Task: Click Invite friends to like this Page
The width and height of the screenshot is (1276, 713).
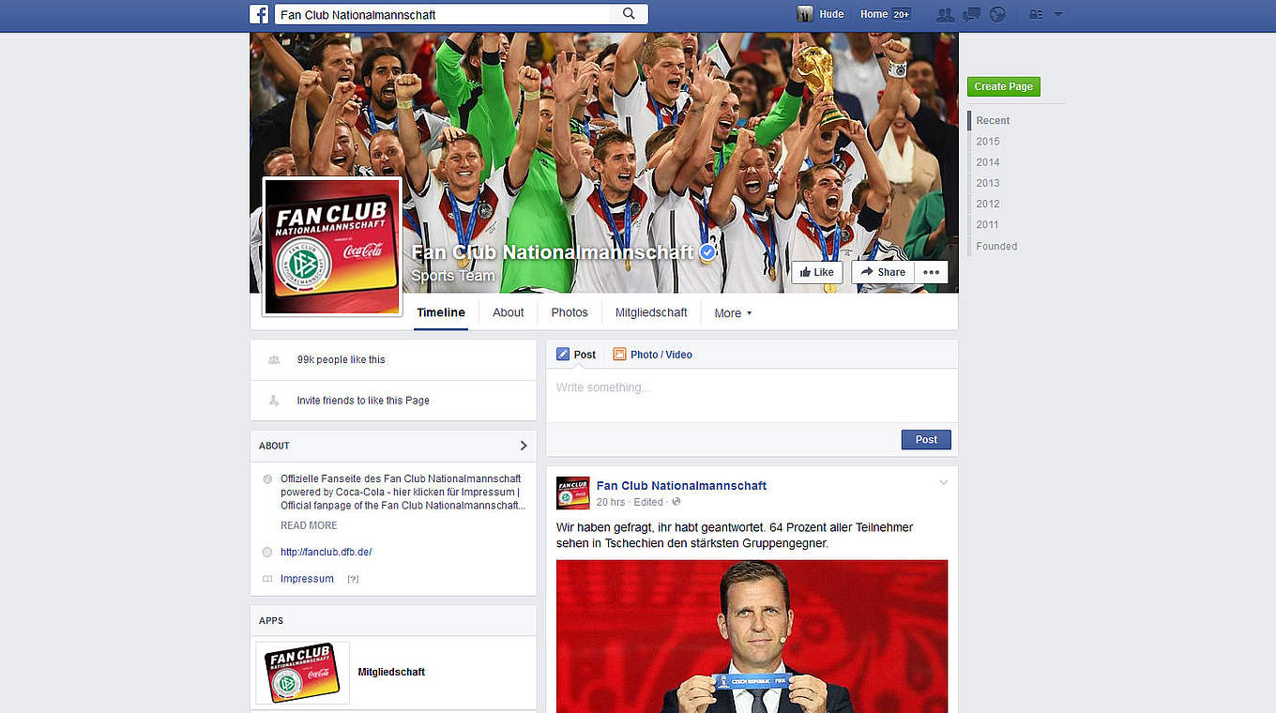Action: [x=363, y=401]
